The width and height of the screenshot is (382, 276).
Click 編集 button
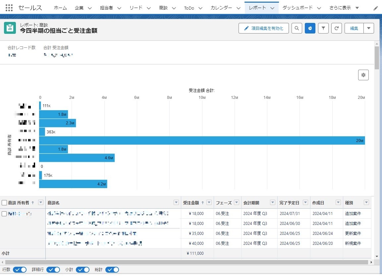[x=354, y=28]
